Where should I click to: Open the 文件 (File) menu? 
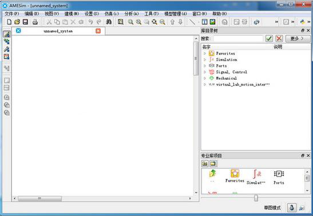[x=12, y=14]
